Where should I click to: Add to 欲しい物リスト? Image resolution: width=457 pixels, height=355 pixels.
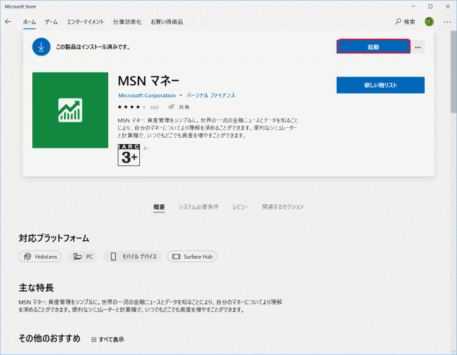(x=380, y=85)
